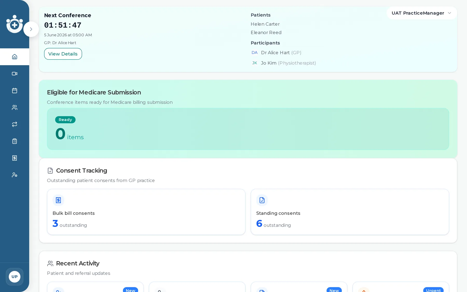Click the Next Conference heading
The image size is (467, 292).
point(68,15)
